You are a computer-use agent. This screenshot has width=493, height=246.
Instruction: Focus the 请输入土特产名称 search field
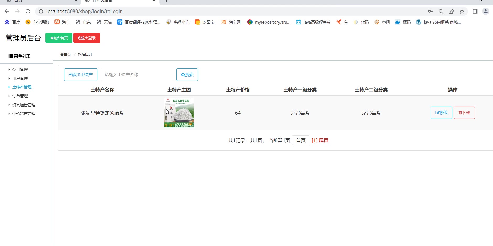pyautogui.click(x=138, y=75)
